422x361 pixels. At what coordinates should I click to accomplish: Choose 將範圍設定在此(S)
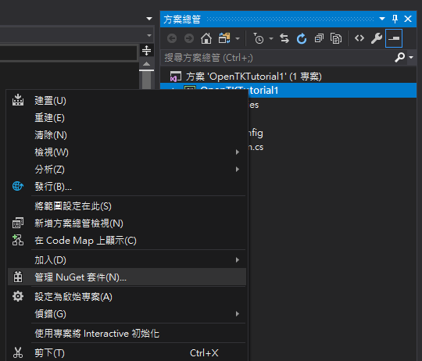(127, 206)
